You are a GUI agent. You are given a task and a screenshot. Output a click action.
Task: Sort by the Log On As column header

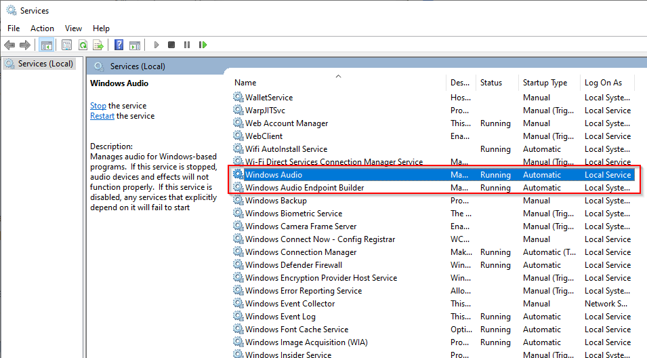point(603,83)
